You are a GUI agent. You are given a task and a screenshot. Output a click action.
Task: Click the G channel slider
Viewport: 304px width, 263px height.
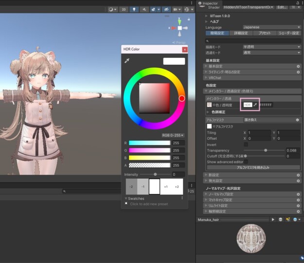coord(149,150)
